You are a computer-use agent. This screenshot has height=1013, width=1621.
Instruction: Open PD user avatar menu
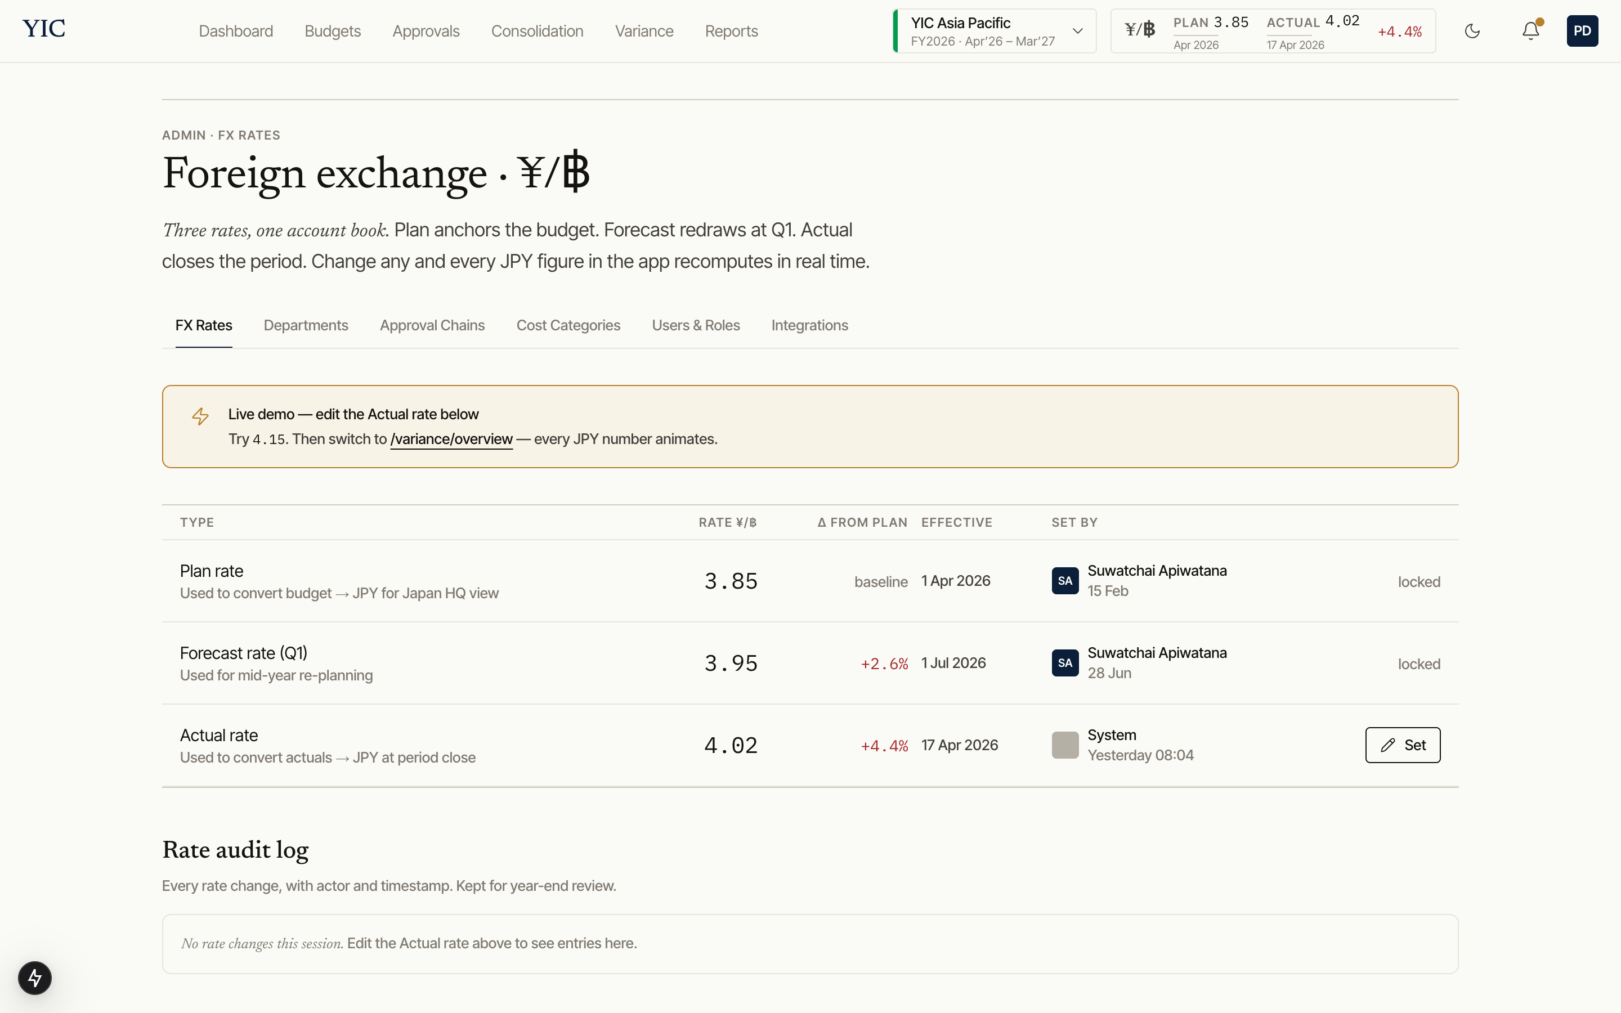click(1582, 31)
